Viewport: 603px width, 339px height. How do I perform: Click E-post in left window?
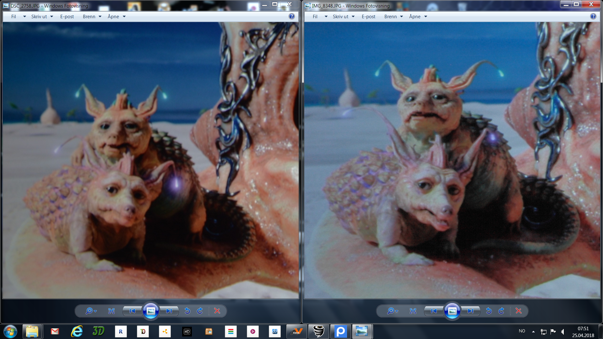(x=67, y=17)
